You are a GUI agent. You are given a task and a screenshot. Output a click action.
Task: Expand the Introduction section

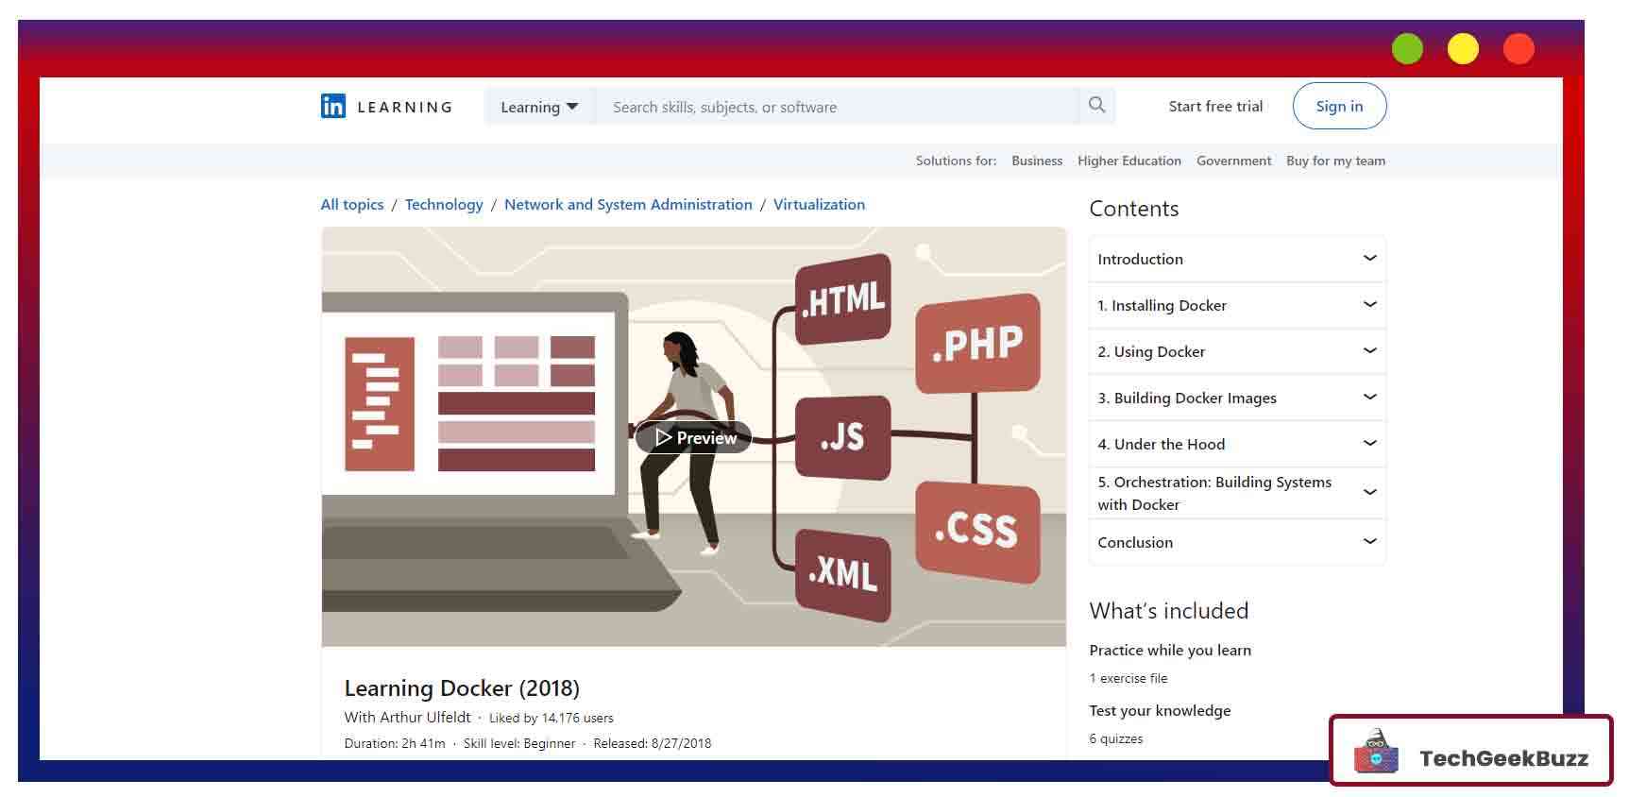click(x=1369, y=259)
